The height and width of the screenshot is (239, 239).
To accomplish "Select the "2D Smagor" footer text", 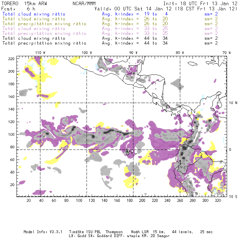I will click(160, 236).
